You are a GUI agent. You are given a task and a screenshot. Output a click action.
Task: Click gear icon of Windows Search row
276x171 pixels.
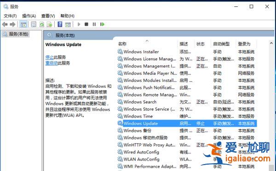coord(120,102)
